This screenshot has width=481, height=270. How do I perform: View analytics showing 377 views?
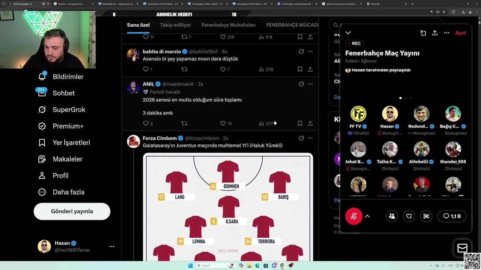click(x=266, y=123)
